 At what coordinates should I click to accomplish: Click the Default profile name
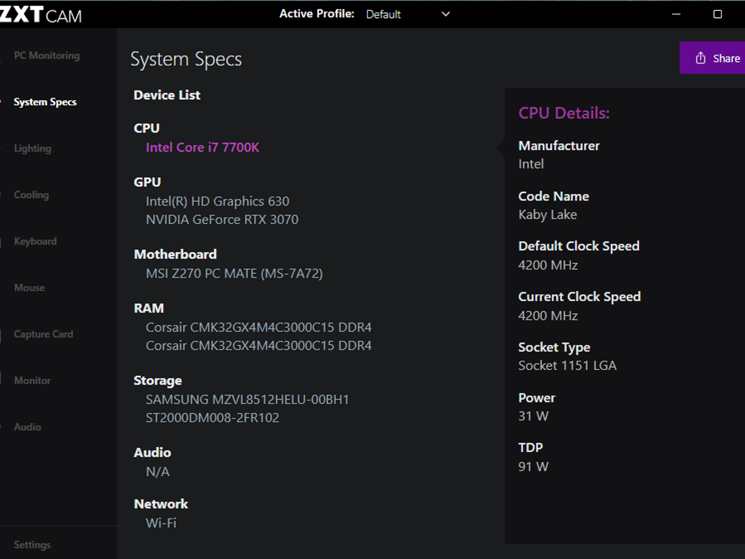click(x=383, y=14)
